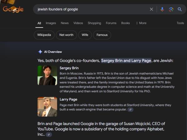Click the 'AI Overview' label
This screenshot has width=187, height=140.
tap(53, 52)
